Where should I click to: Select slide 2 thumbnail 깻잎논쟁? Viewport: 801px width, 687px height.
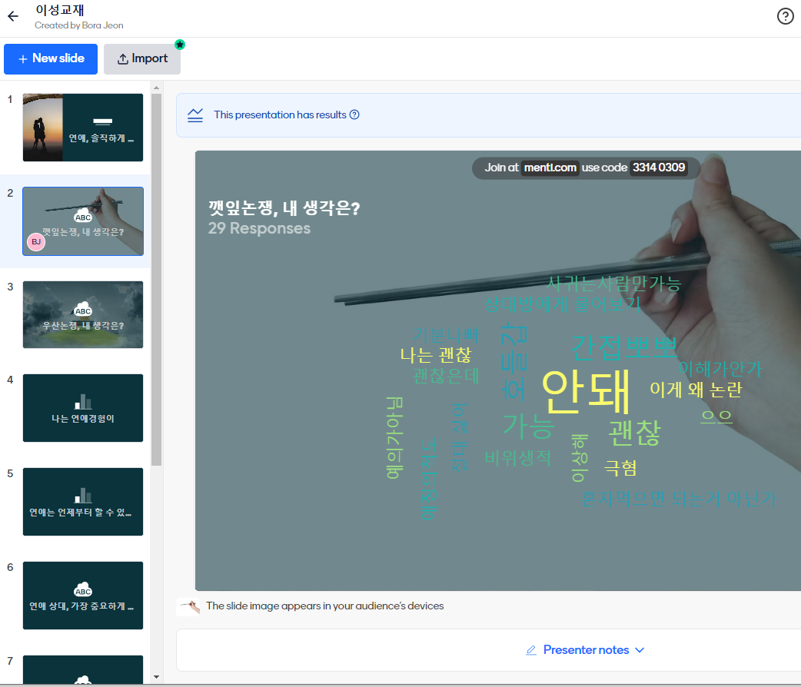click(83, 221)
